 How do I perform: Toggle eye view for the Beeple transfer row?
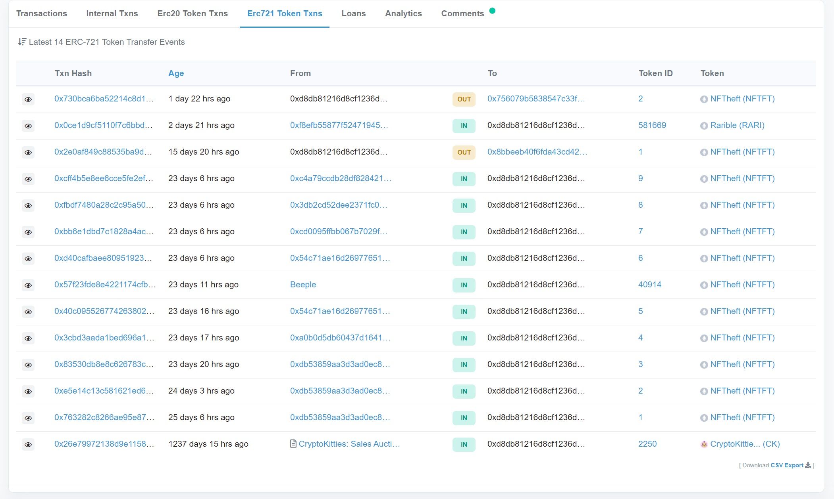(28, 285)
